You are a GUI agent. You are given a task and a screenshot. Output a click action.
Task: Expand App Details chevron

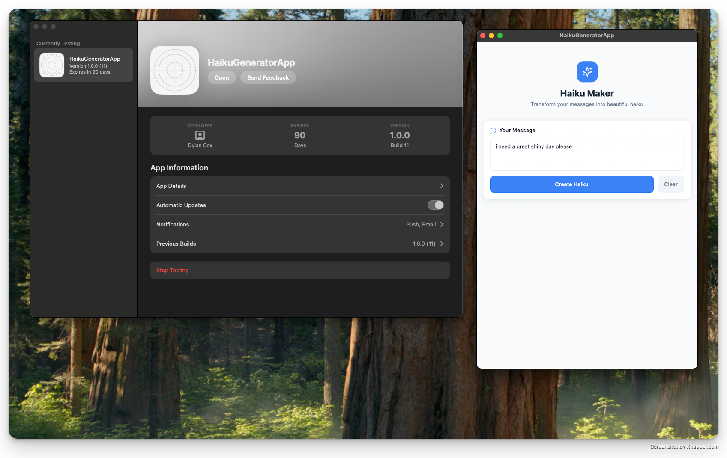click(x=442, y=186)
